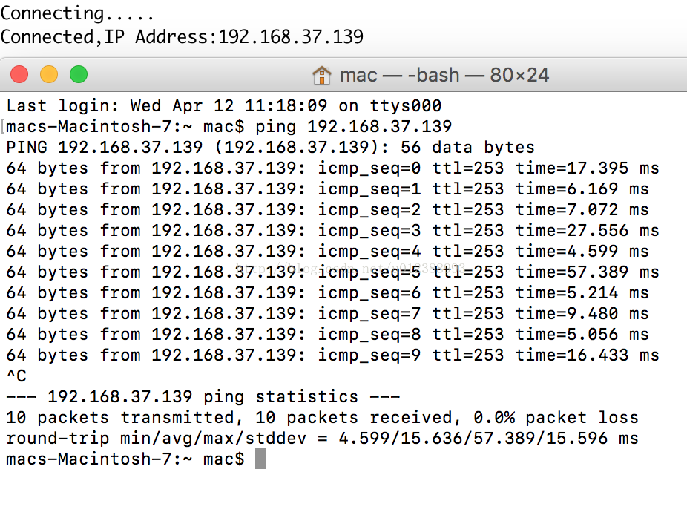Click the ping 192.168.37.139 command line
This screenshot has width=687, height=521.
pyautogui.click(x=229, y=127)
